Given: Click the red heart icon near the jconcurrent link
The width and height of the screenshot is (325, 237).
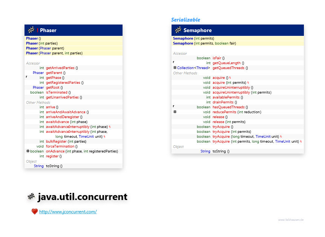Looking at the screenshot, I should 34,212.
